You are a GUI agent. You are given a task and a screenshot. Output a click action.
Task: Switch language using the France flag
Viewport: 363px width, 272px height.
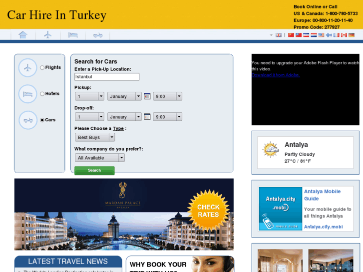(x=337, y=35)
